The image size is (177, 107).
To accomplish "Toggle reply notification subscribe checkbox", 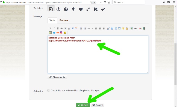I will [49, 90].
